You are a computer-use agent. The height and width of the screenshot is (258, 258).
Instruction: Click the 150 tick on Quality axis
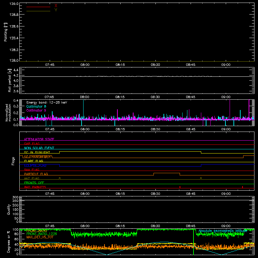click(x=15, y=210)
